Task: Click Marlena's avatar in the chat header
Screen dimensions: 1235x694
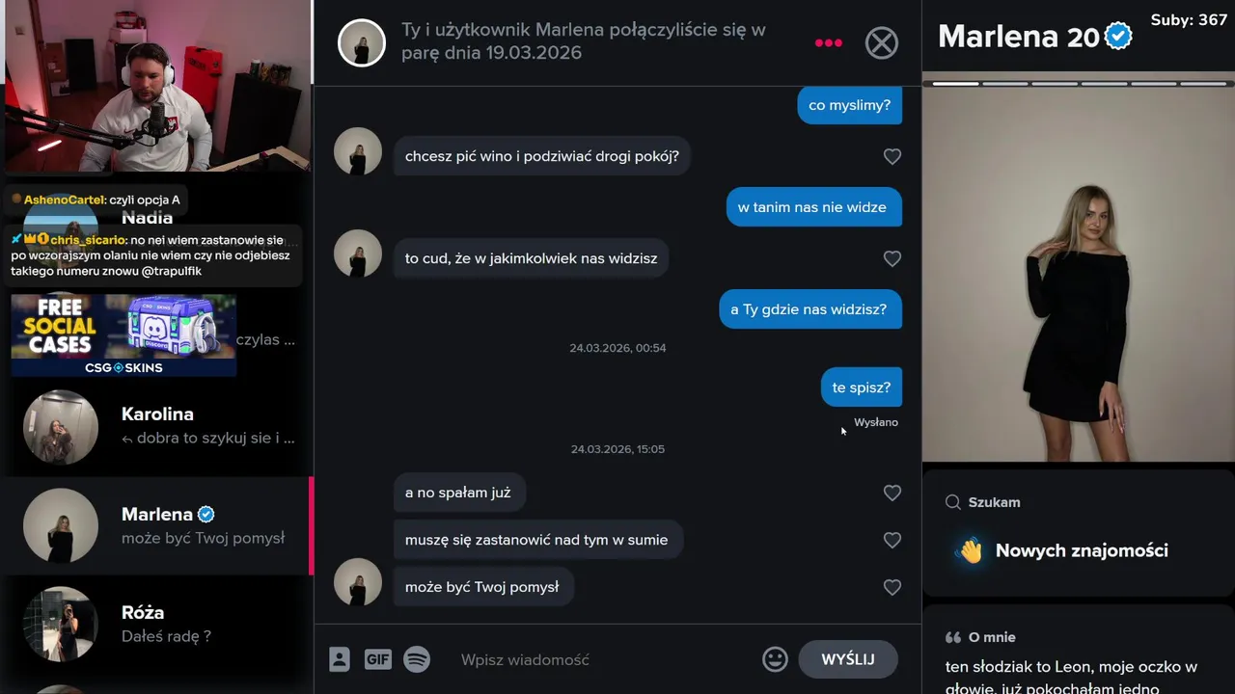Action: tap(362, 42)
